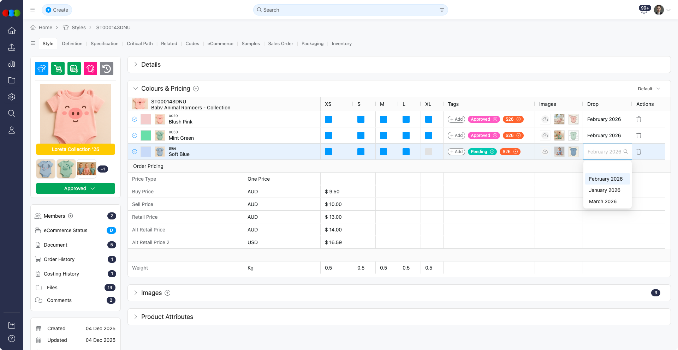Select January 2026 from the Drop list
The height and width of the screenshot is (350, 678).
(605, 190)
